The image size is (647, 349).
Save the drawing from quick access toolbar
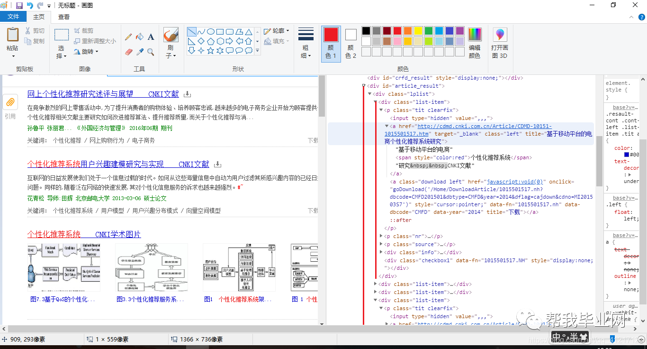pyautogui.click(x=19, y=5)
